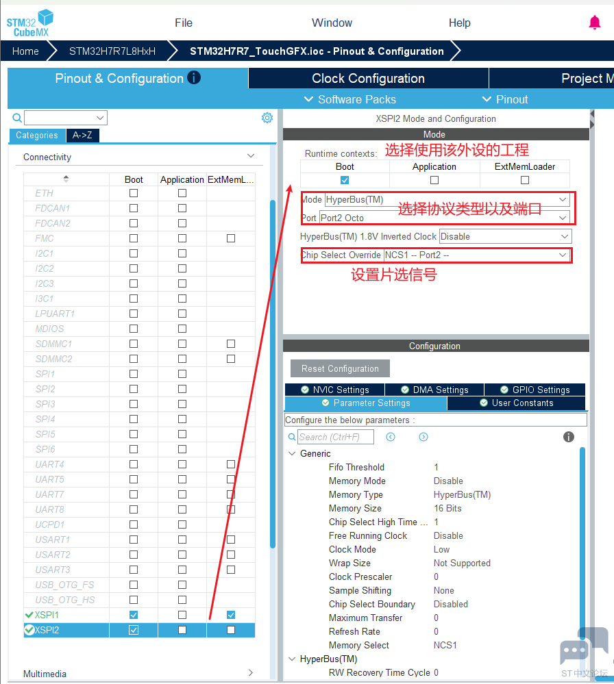The height and width of the screenshot is (684, 614).
Task: Open the category search combo box
Action: pos(66,118)
